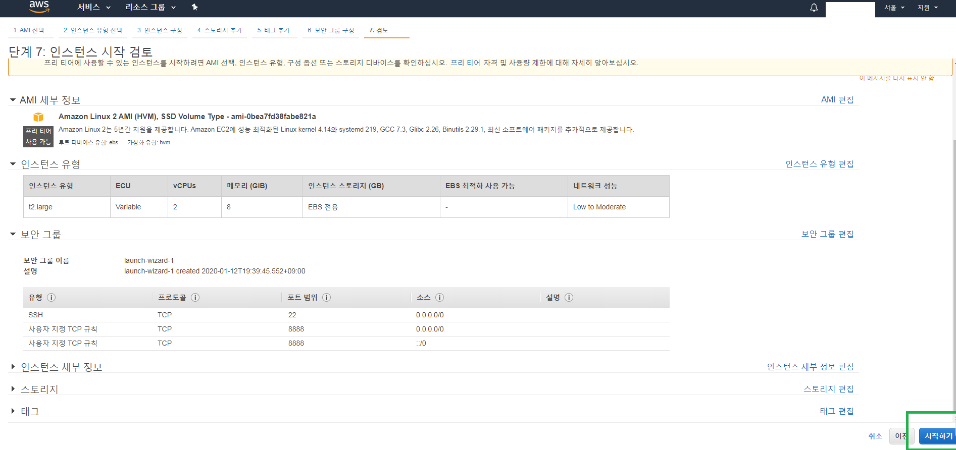
Task: Click the info icon next to 설명 column
Action: pos(569,297)
